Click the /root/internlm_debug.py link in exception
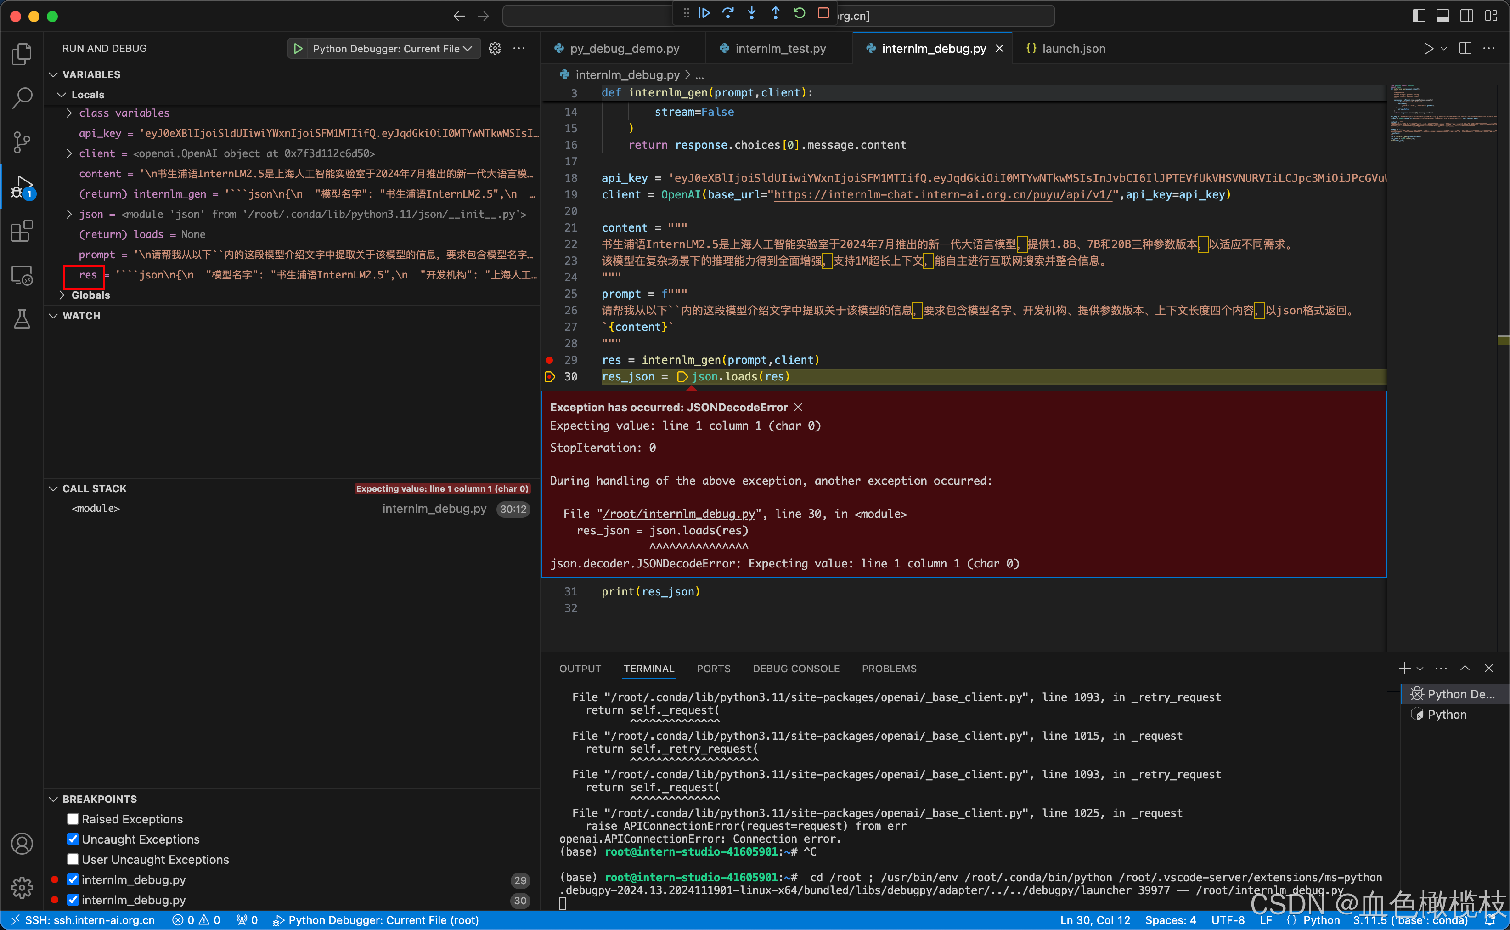 [678, 514]
